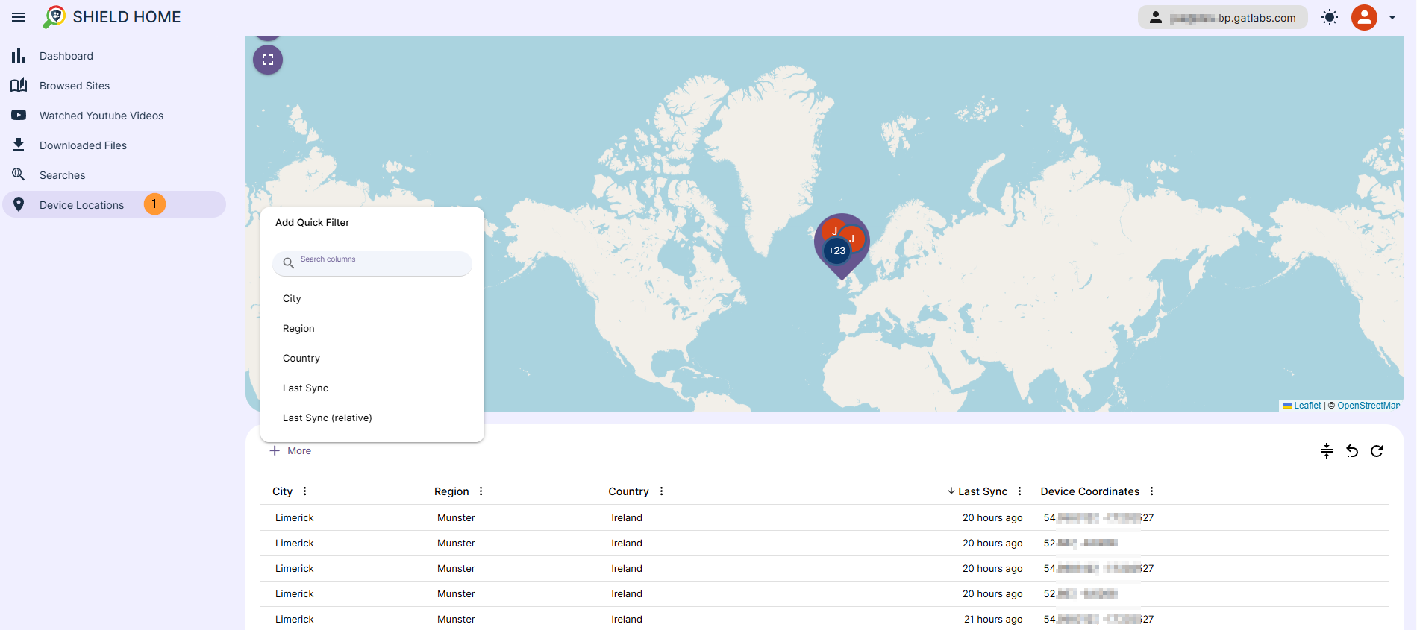The width and height of the screenshot is (1417, 630).
Task: Click the More filters button
Action: click(290, 451)
